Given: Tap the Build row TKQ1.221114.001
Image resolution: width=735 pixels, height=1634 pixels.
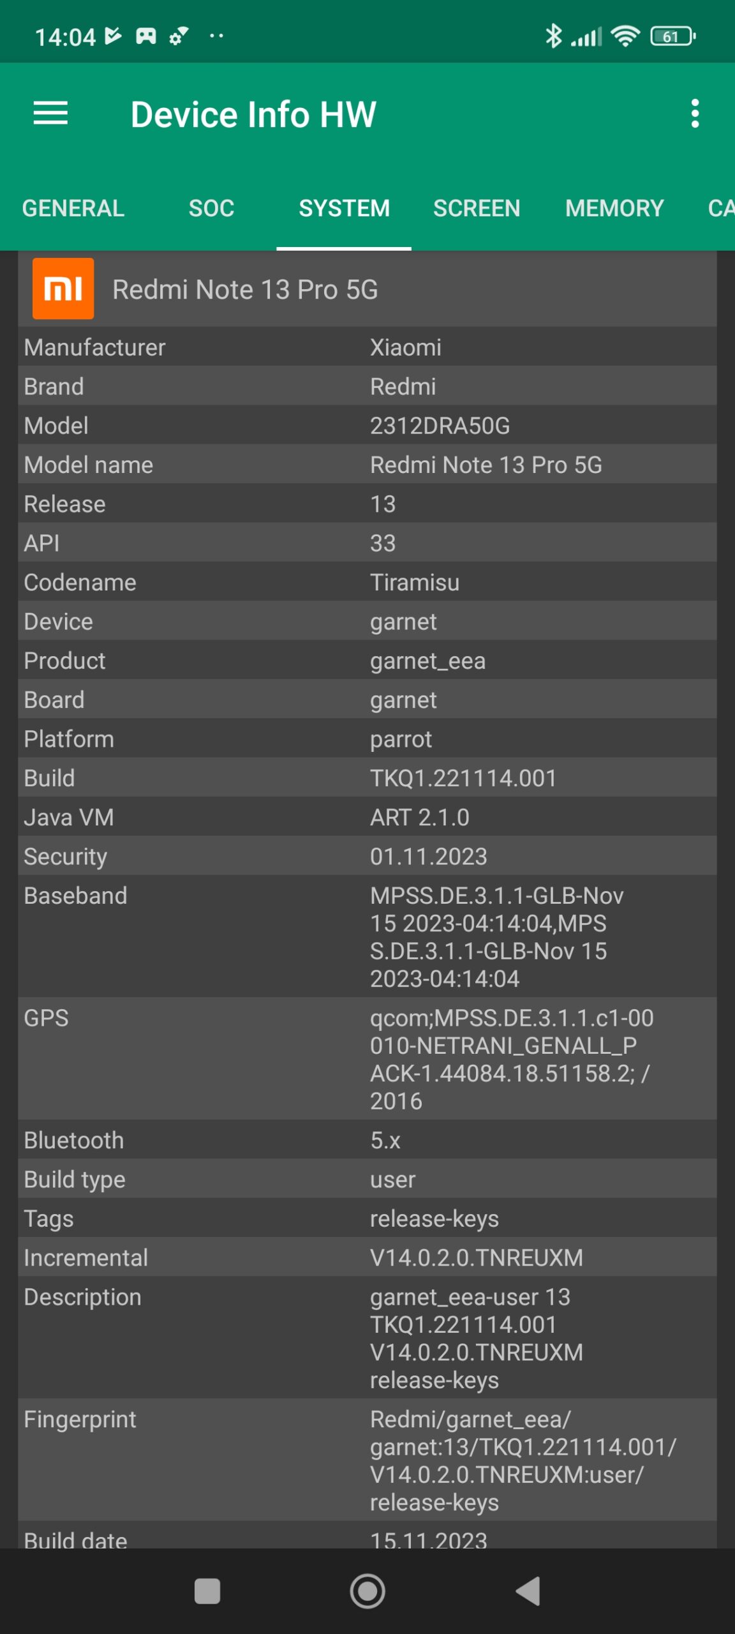Looking at the screenshot, I should tap(463, 778).
